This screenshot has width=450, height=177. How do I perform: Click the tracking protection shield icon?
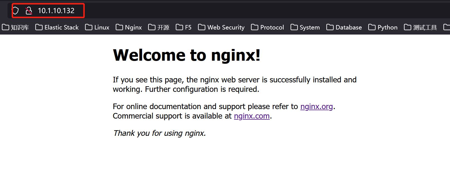[15, 11]
